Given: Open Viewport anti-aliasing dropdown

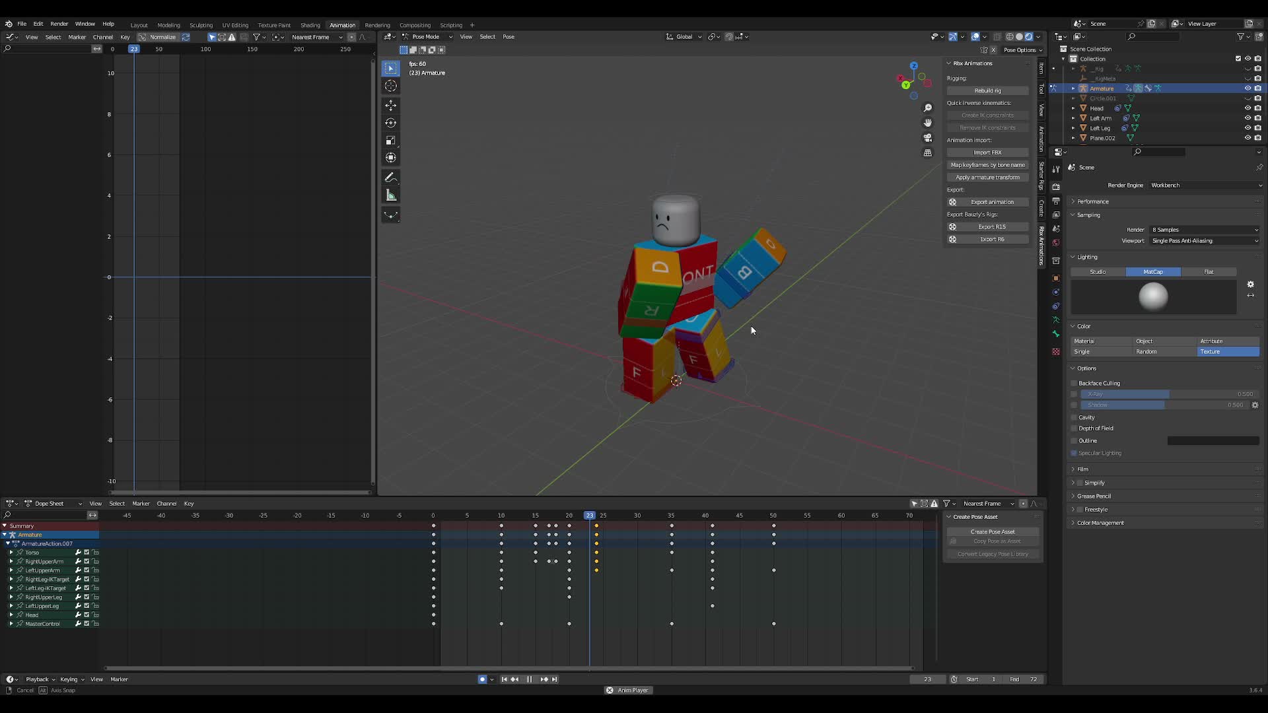Looking at the screenshot, I should 1205,241.
